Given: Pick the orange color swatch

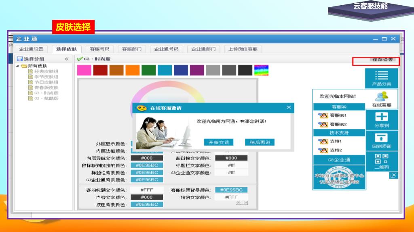Looking at the screenshot, I should click(133, 70).
